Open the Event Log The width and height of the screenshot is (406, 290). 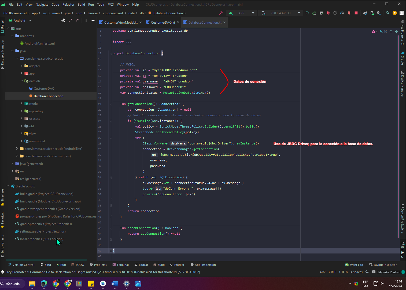coord(354,265)
